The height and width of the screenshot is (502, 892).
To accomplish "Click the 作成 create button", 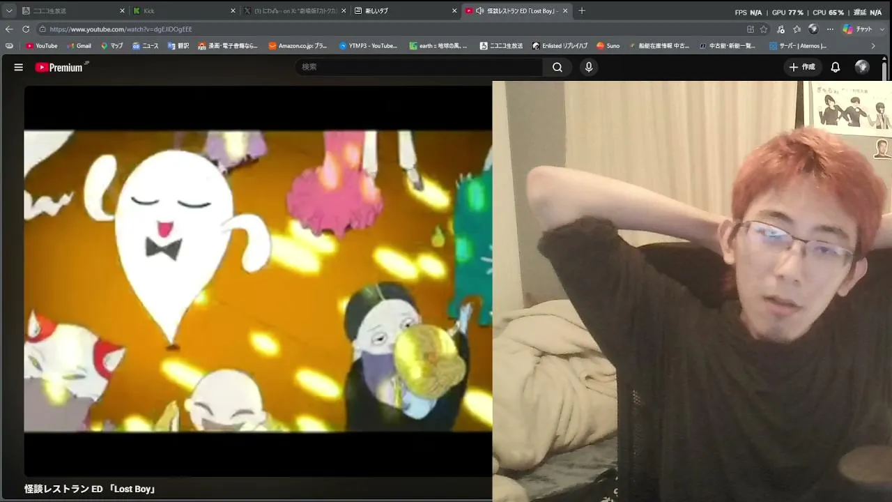I will coord(802,67).
